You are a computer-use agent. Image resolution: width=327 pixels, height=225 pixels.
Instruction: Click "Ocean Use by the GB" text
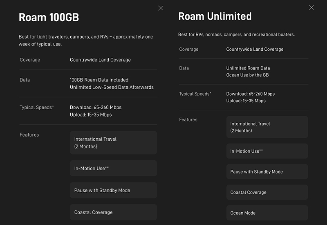tap(247, 75)
